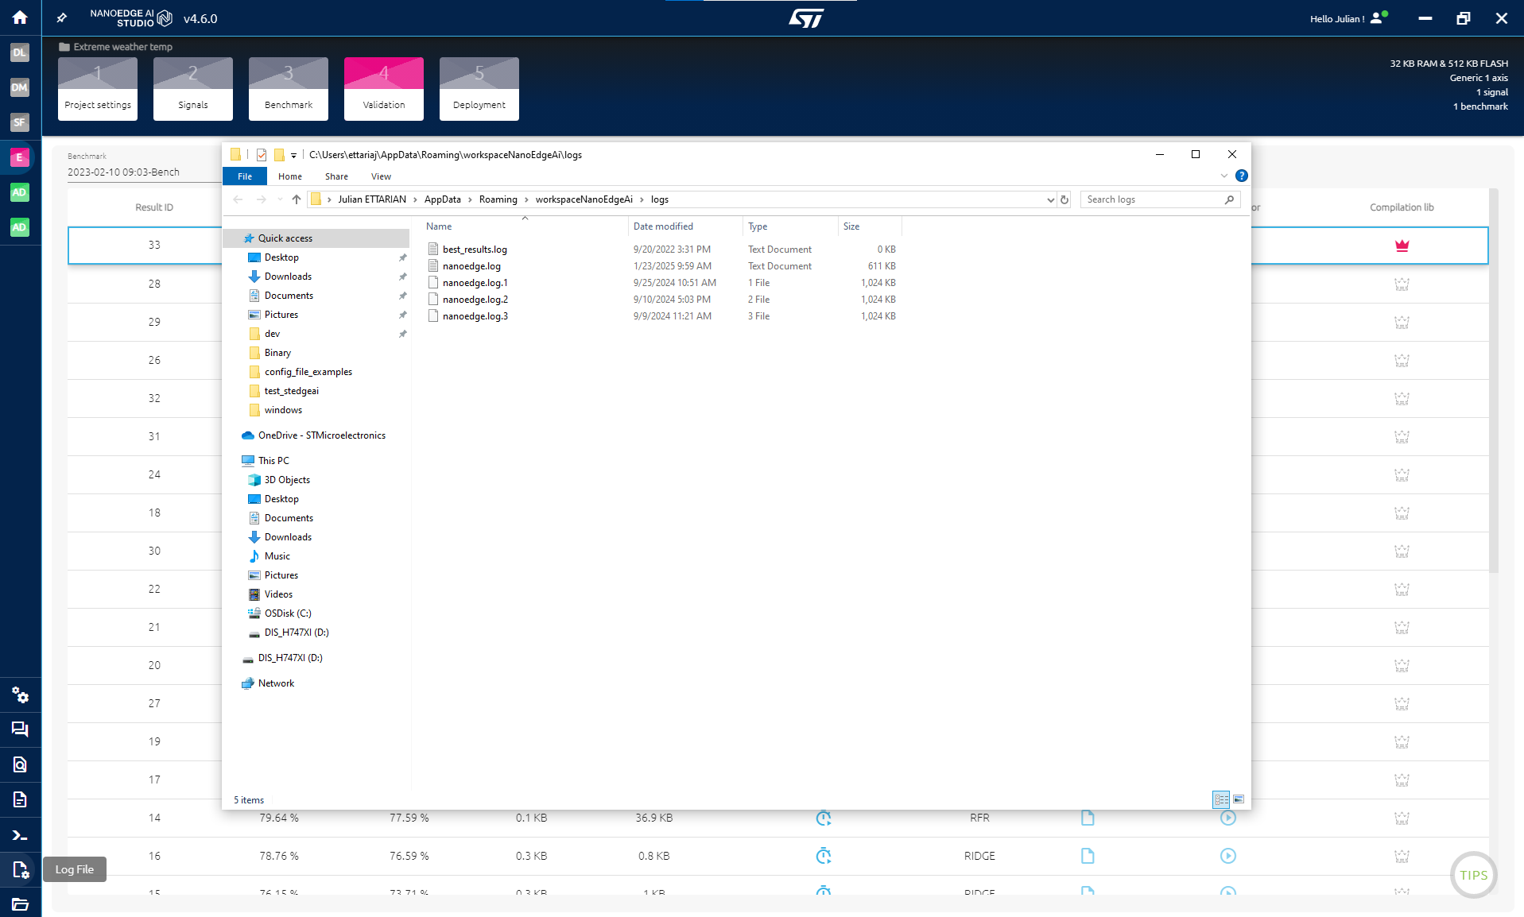Screen dimensions: 1524x917
Task: Switch explorer to details view
Action: pos(1221,799)
